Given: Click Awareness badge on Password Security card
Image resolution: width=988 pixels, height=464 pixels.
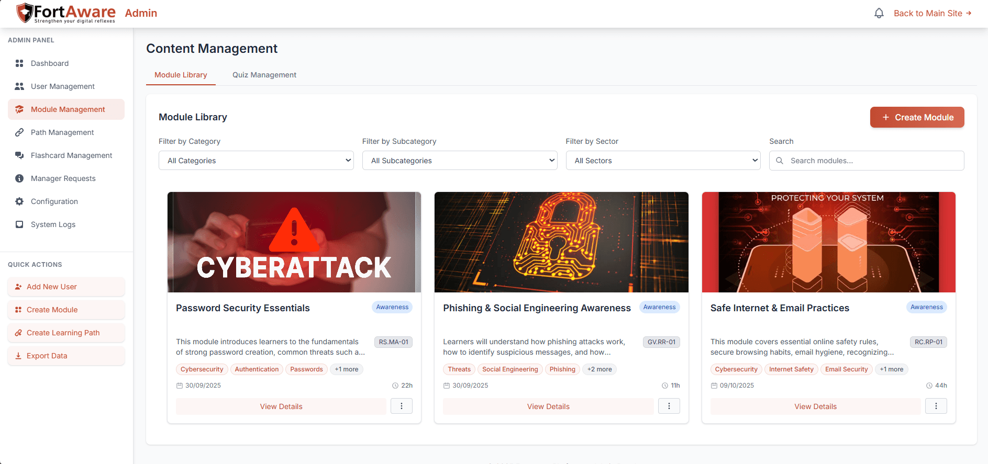Looking at the screenshot, I should pos(392,307).
